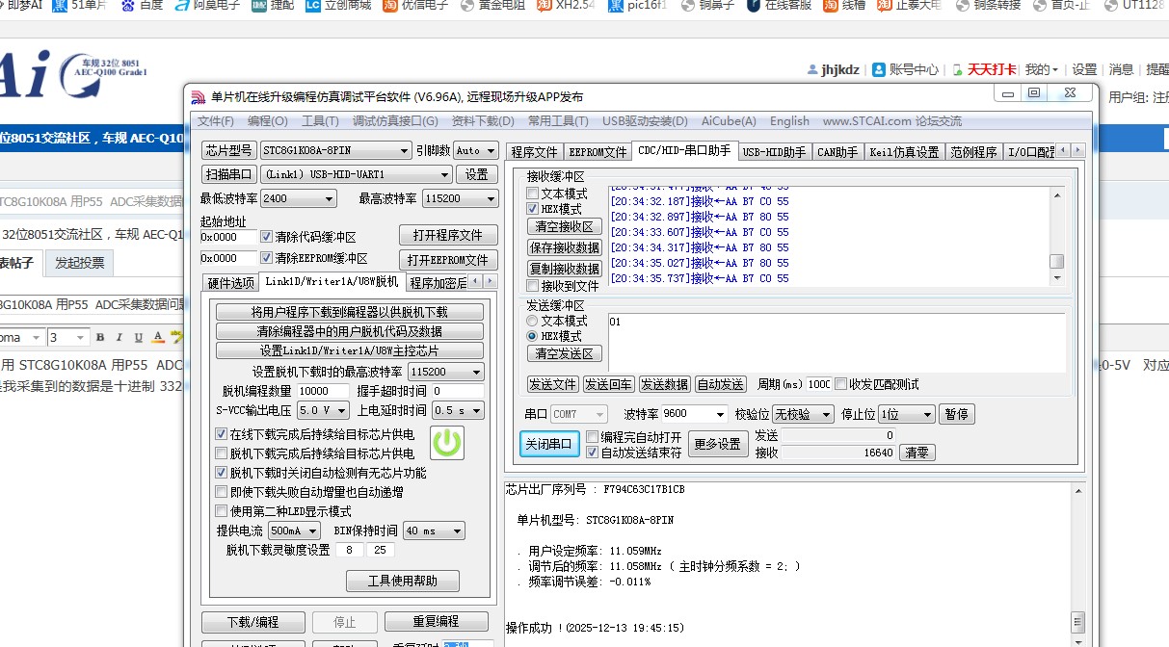The height and width of the screenshot is (647, 1169).
Task: Apply bold formatting in the forum post editor
Action: point(100,338)
